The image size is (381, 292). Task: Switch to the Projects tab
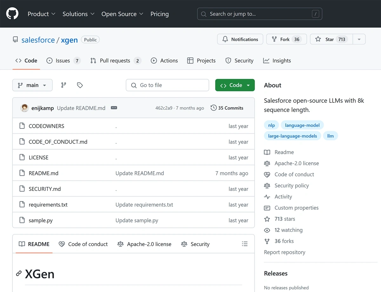point(201,61)
